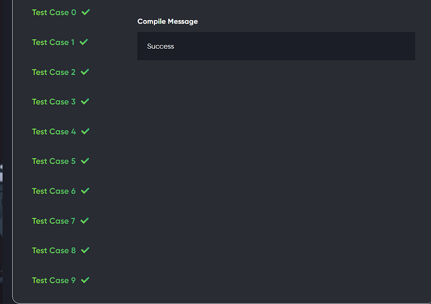Click the green tick next to Test Case 2
Image resolution: width=431 pixels, height=304 pixels.
85,72
